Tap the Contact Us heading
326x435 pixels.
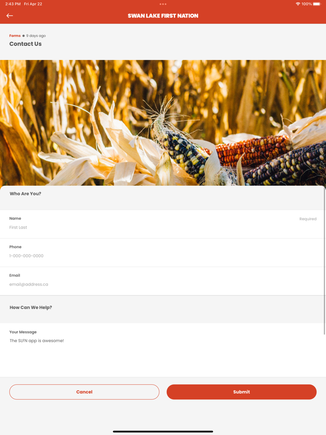[26, 44]
